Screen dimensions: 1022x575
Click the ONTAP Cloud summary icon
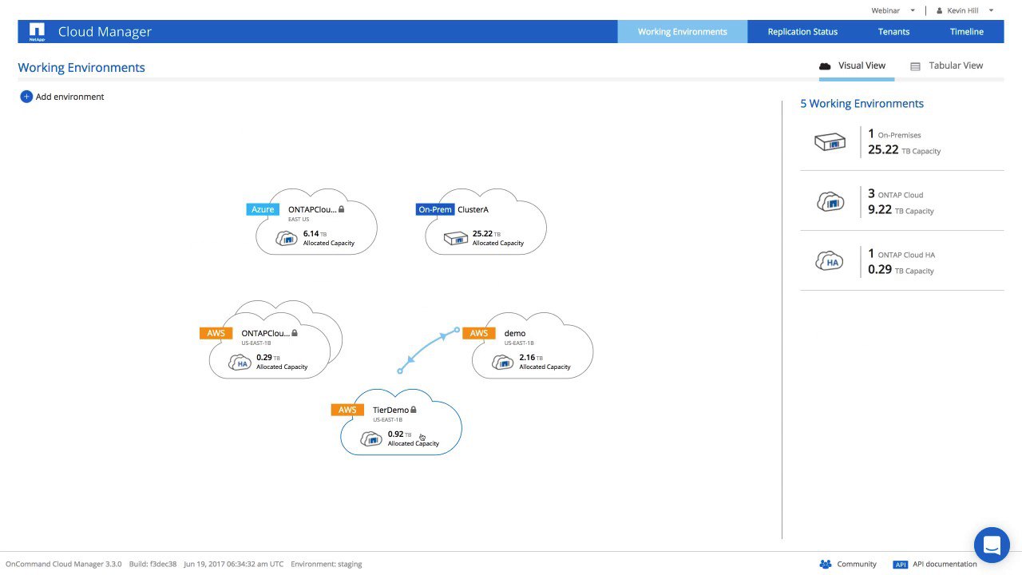[x=830, y=201]
